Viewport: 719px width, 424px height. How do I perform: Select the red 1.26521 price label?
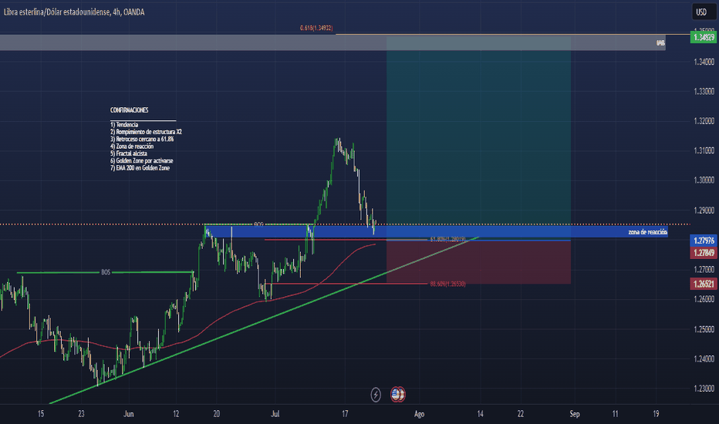pyautogui.click(x=704, y=284)
